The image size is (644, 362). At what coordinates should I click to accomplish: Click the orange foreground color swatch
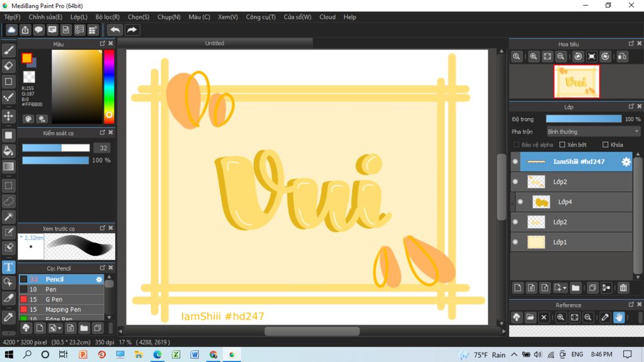tap(26, 58)
